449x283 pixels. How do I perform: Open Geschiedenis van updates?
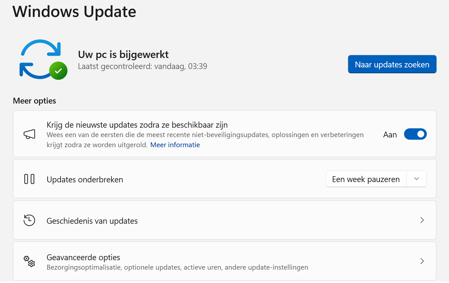(x=224, y=220)
